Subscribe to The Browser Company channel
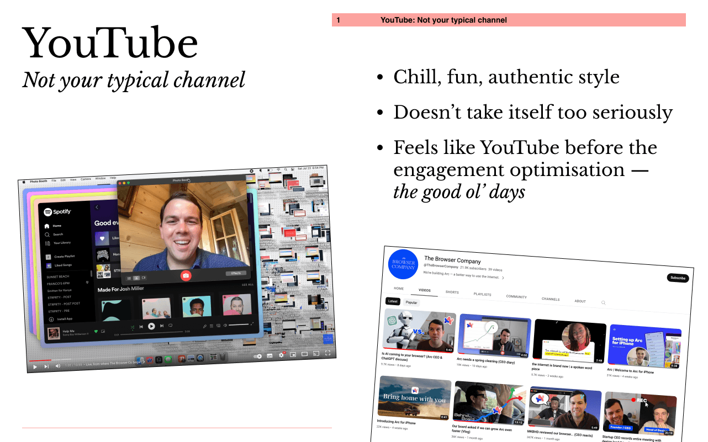This screenshot has height=442, width=708. click(x=678, y=278)
